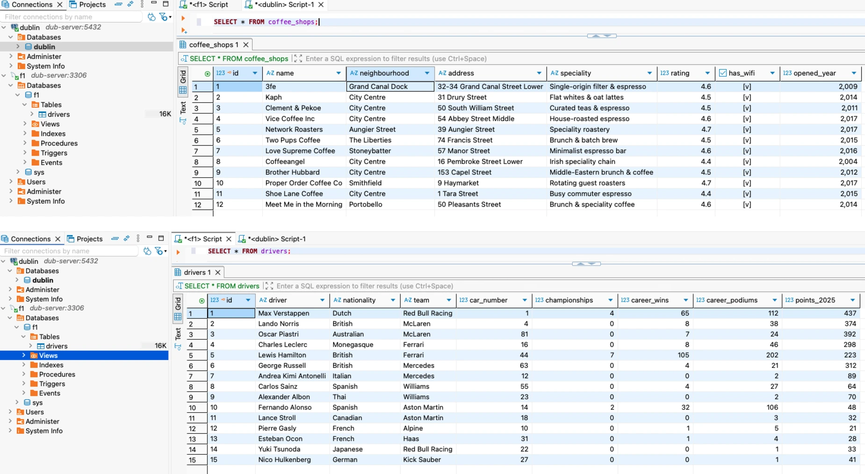The width and height of the screenshot is (865, 474).
Task: Close the *<f1> Script tab in bottom editor
Action: click(x=229, y=239)
